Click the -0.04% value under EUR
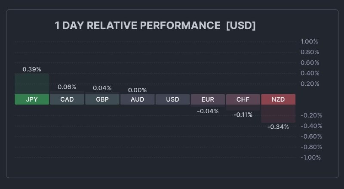 [208, 111]
